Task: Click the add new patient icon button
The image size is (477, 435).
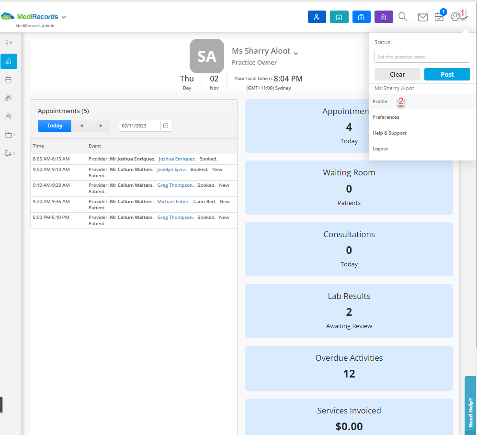Action: pyautogui.click(x=317, y=17)
